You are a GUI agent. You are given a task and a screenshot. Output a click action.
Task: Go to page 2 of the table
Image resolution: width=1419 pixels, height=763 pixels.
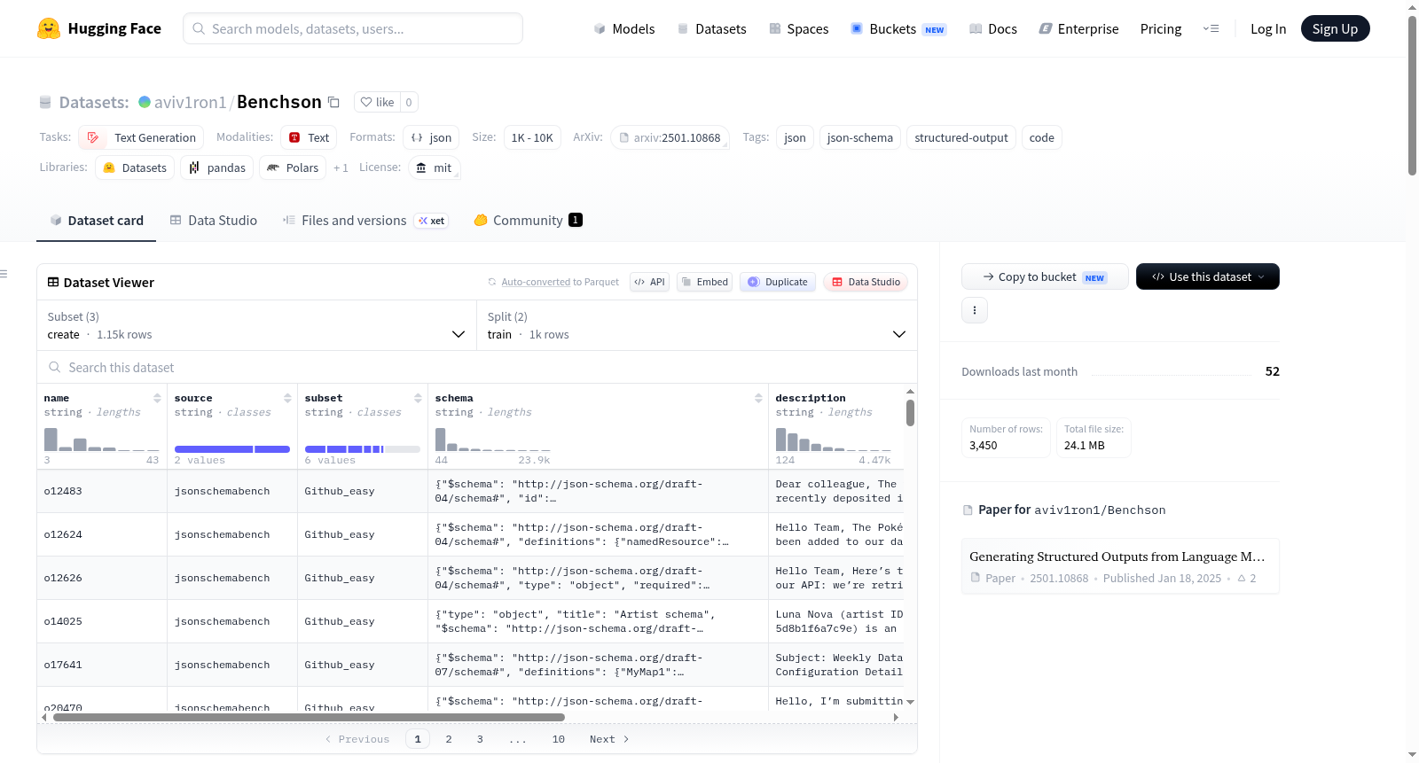pyautogui.click(x=449, y=739)
